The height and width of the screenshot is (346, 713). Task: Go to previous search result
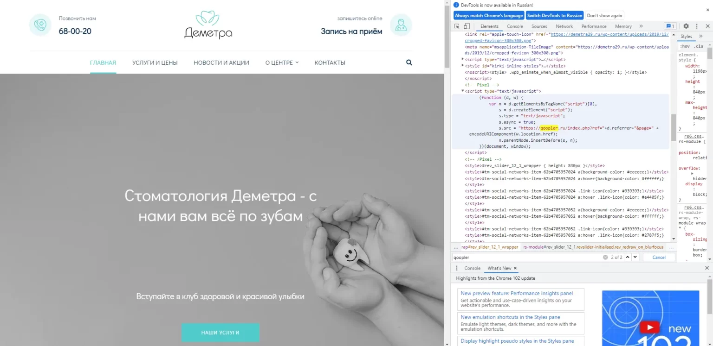(x=628, y=257)
